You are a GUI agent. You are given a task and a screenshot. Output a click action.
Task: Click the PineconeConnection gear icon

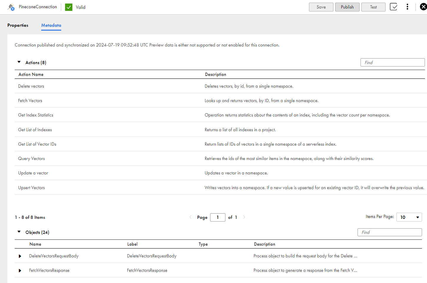coord(11,7)
